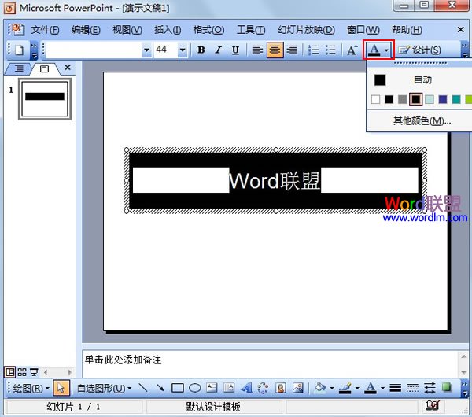Pick the gray color swatch
Screen dimensions: 472x417
coord(402,99)
